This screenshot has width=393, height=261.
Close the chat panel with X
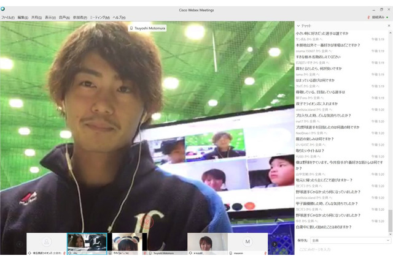(x=388, y=26)
